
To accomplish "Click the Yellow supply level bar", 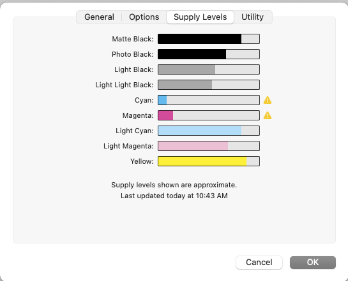I will click(209, 161).
